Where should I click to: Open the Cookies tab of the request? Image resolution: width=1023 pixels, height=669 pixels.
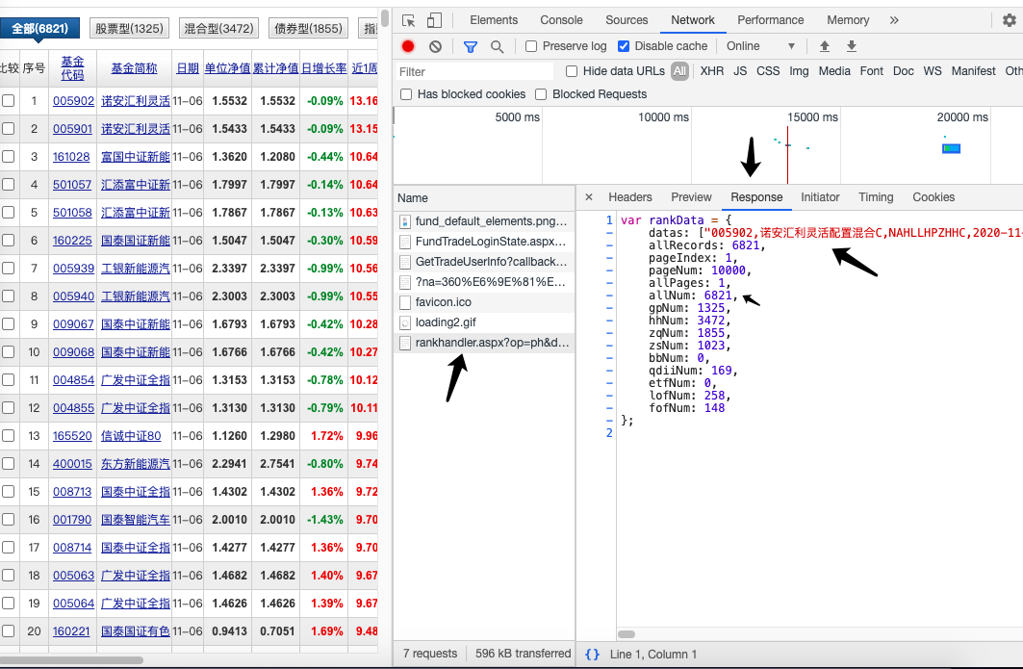point(933,197)
